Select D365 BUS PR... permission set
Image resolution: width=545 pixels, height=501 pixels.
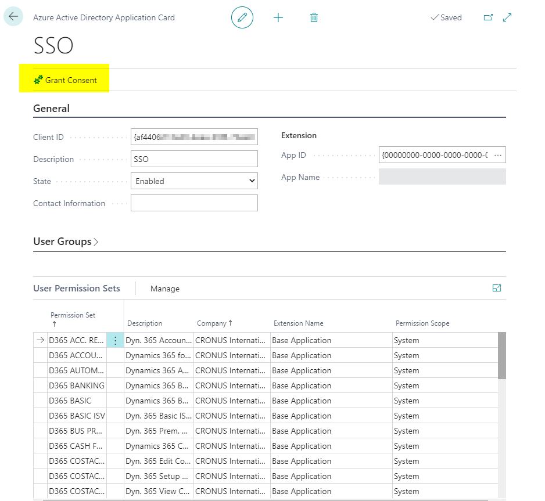[x=77, y=431]
